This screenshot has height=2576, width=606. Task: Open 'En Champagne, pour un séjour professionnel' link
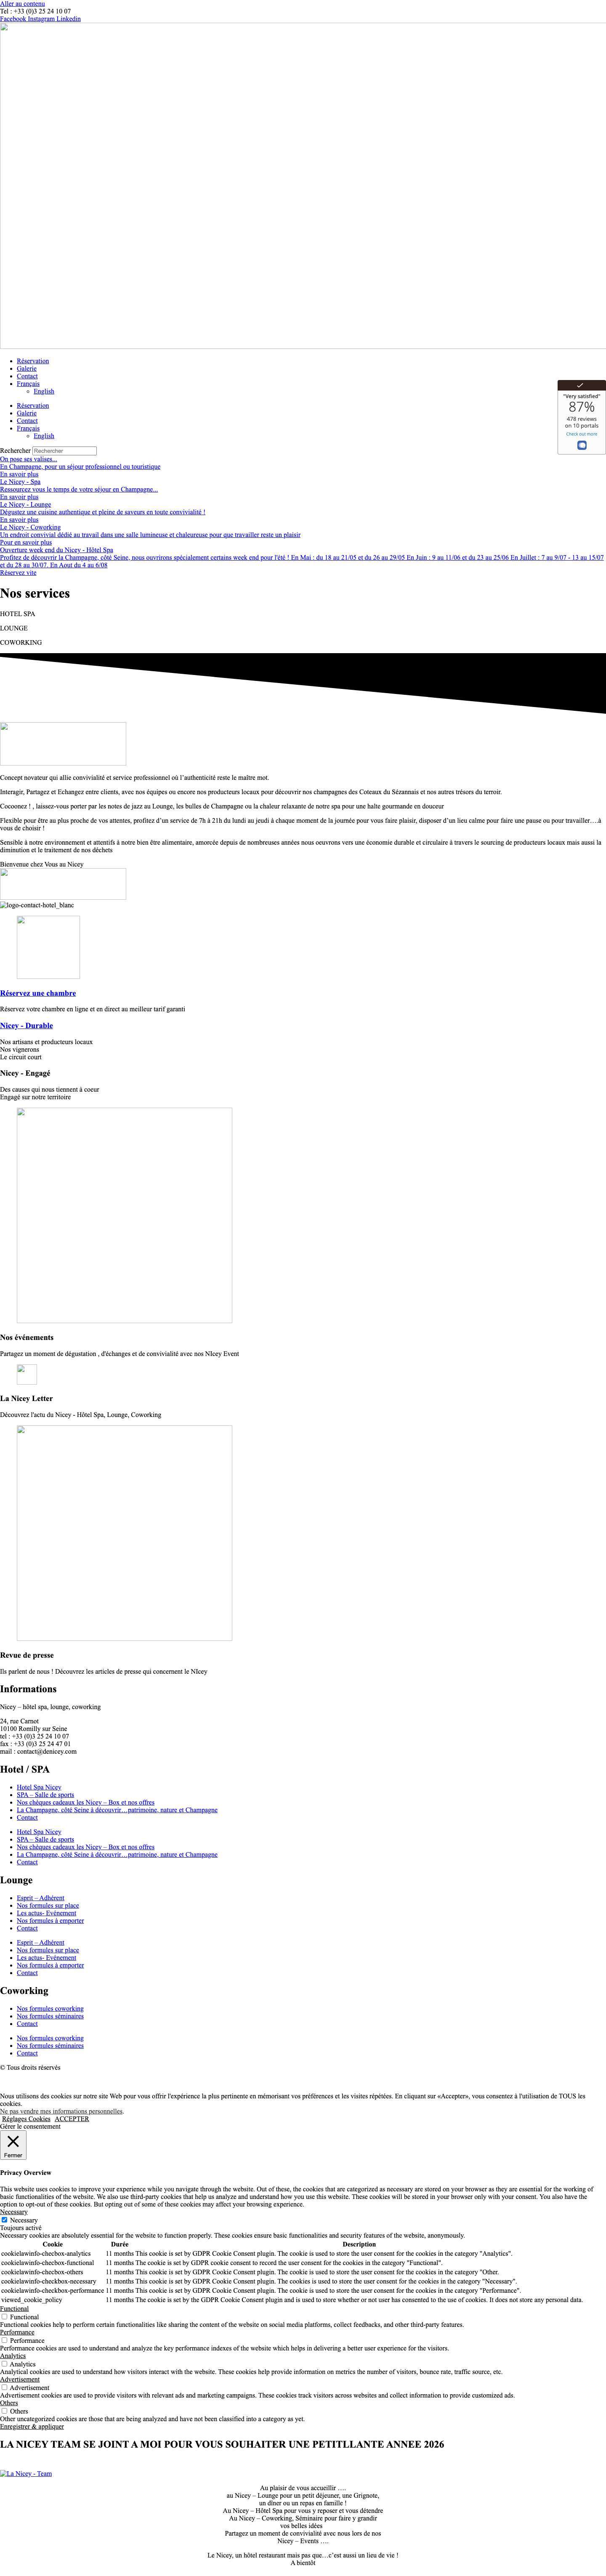tap(80, 467)
